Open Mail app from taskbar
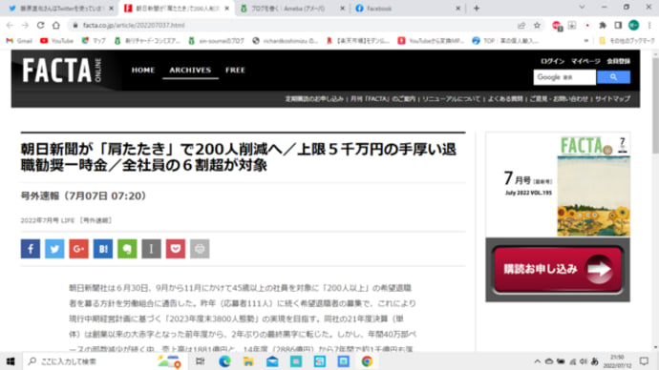 tap(272, 361)
